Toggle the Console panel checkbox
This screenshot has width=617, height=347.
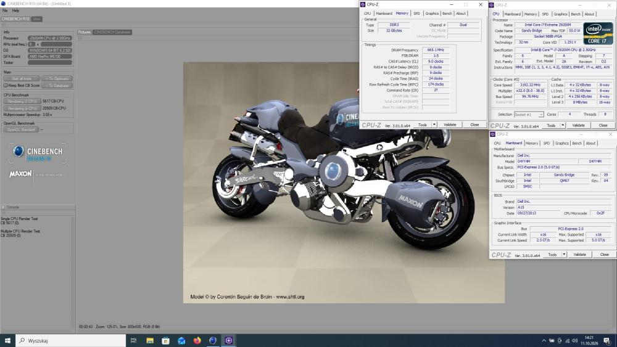[x=3, y=207]
